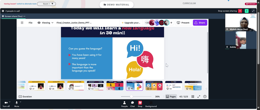Open the Chat panel

133,104
